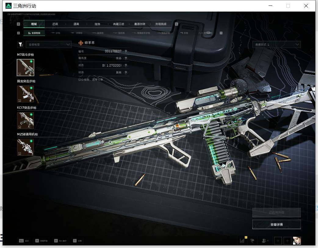The width and height of the screenshot is (318, 248).
Task: Close the 三角洲行动 window
Action: pyautogui.click(x=306, y=6)
